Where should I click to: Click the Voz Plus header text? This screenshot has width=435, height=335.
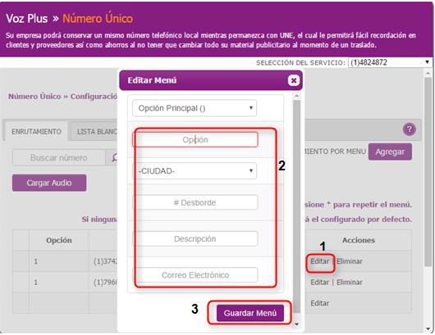[x=27, y=19]
